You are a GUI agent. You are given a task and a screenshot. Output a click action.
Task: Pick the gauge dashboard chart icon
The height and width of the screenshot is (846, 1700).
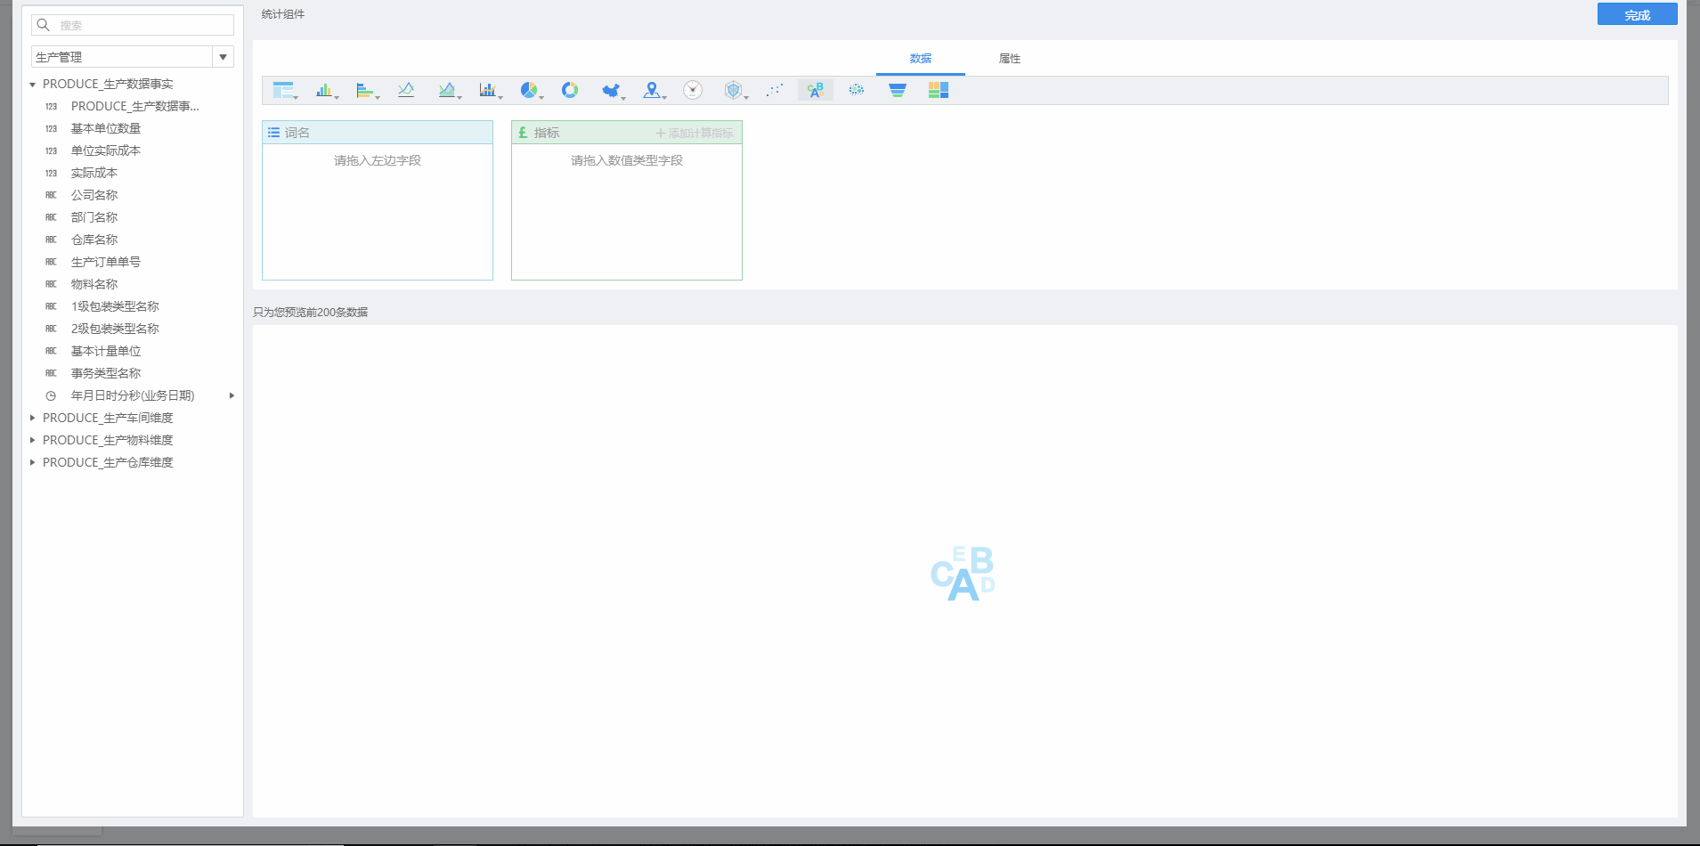click(x=693, y=90)
